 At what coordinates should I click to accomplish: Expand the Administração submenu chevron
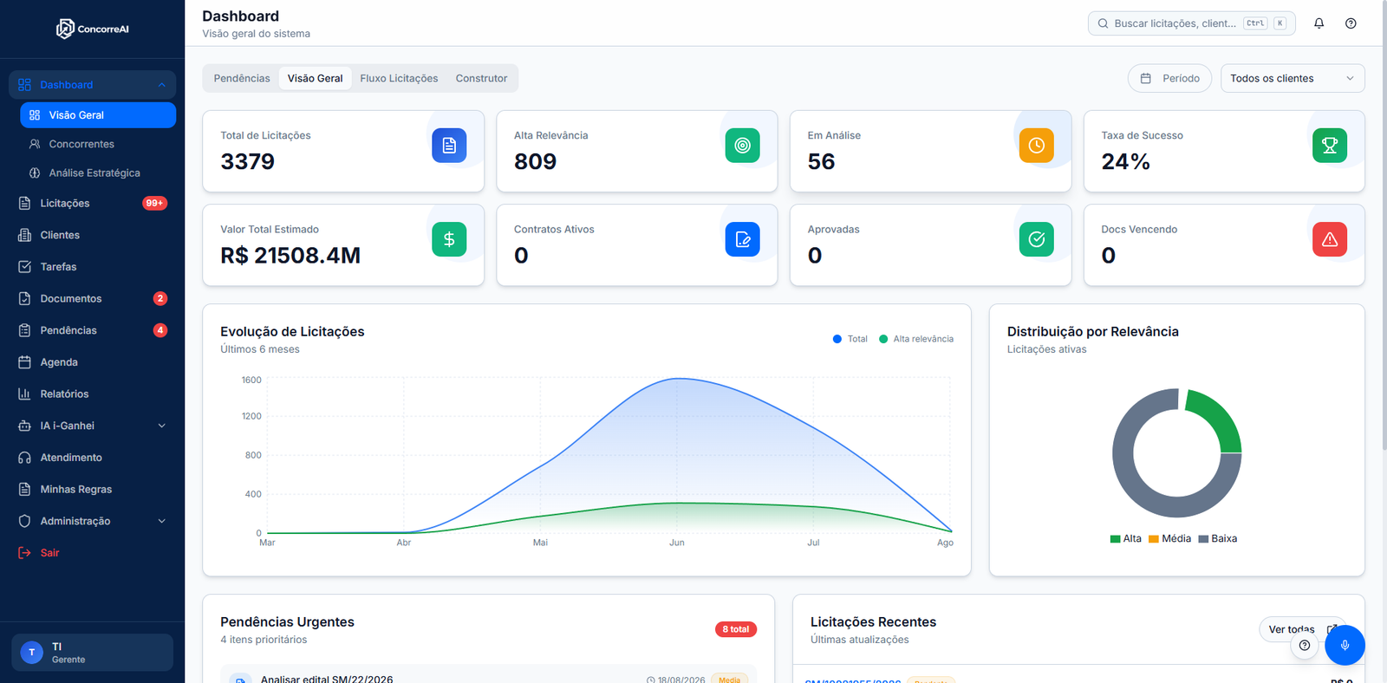click(161, 521)
